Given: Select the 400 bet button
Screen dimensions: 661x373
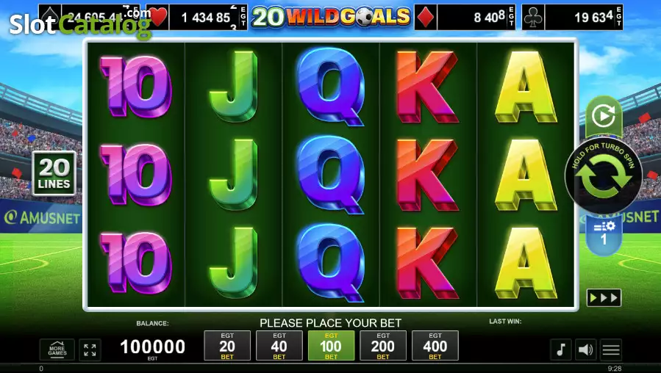Looking at the screenshot, I should click(435, 346).
